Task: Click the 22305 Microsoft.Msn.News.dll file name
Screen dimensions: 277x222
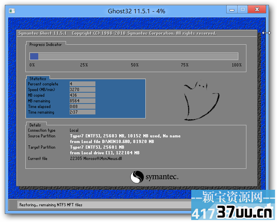Action: [96, 159]
